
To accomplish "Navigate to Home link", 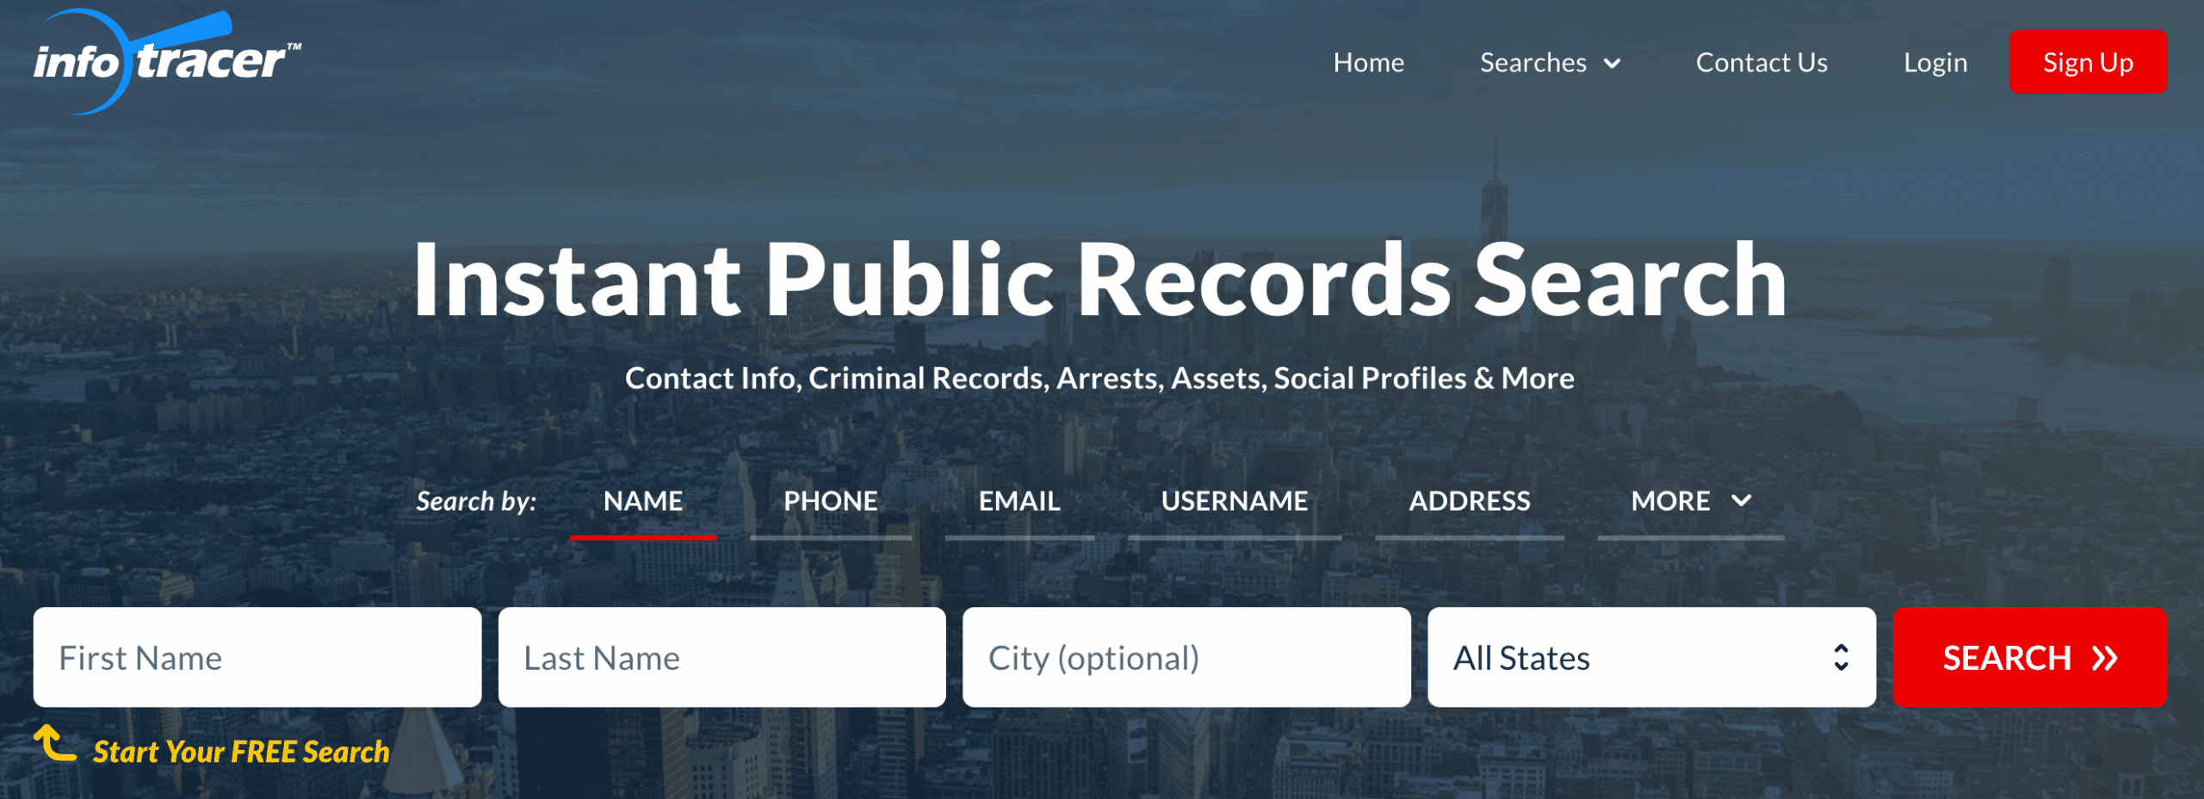I will pyautogui.click(x=1369, y=63).
